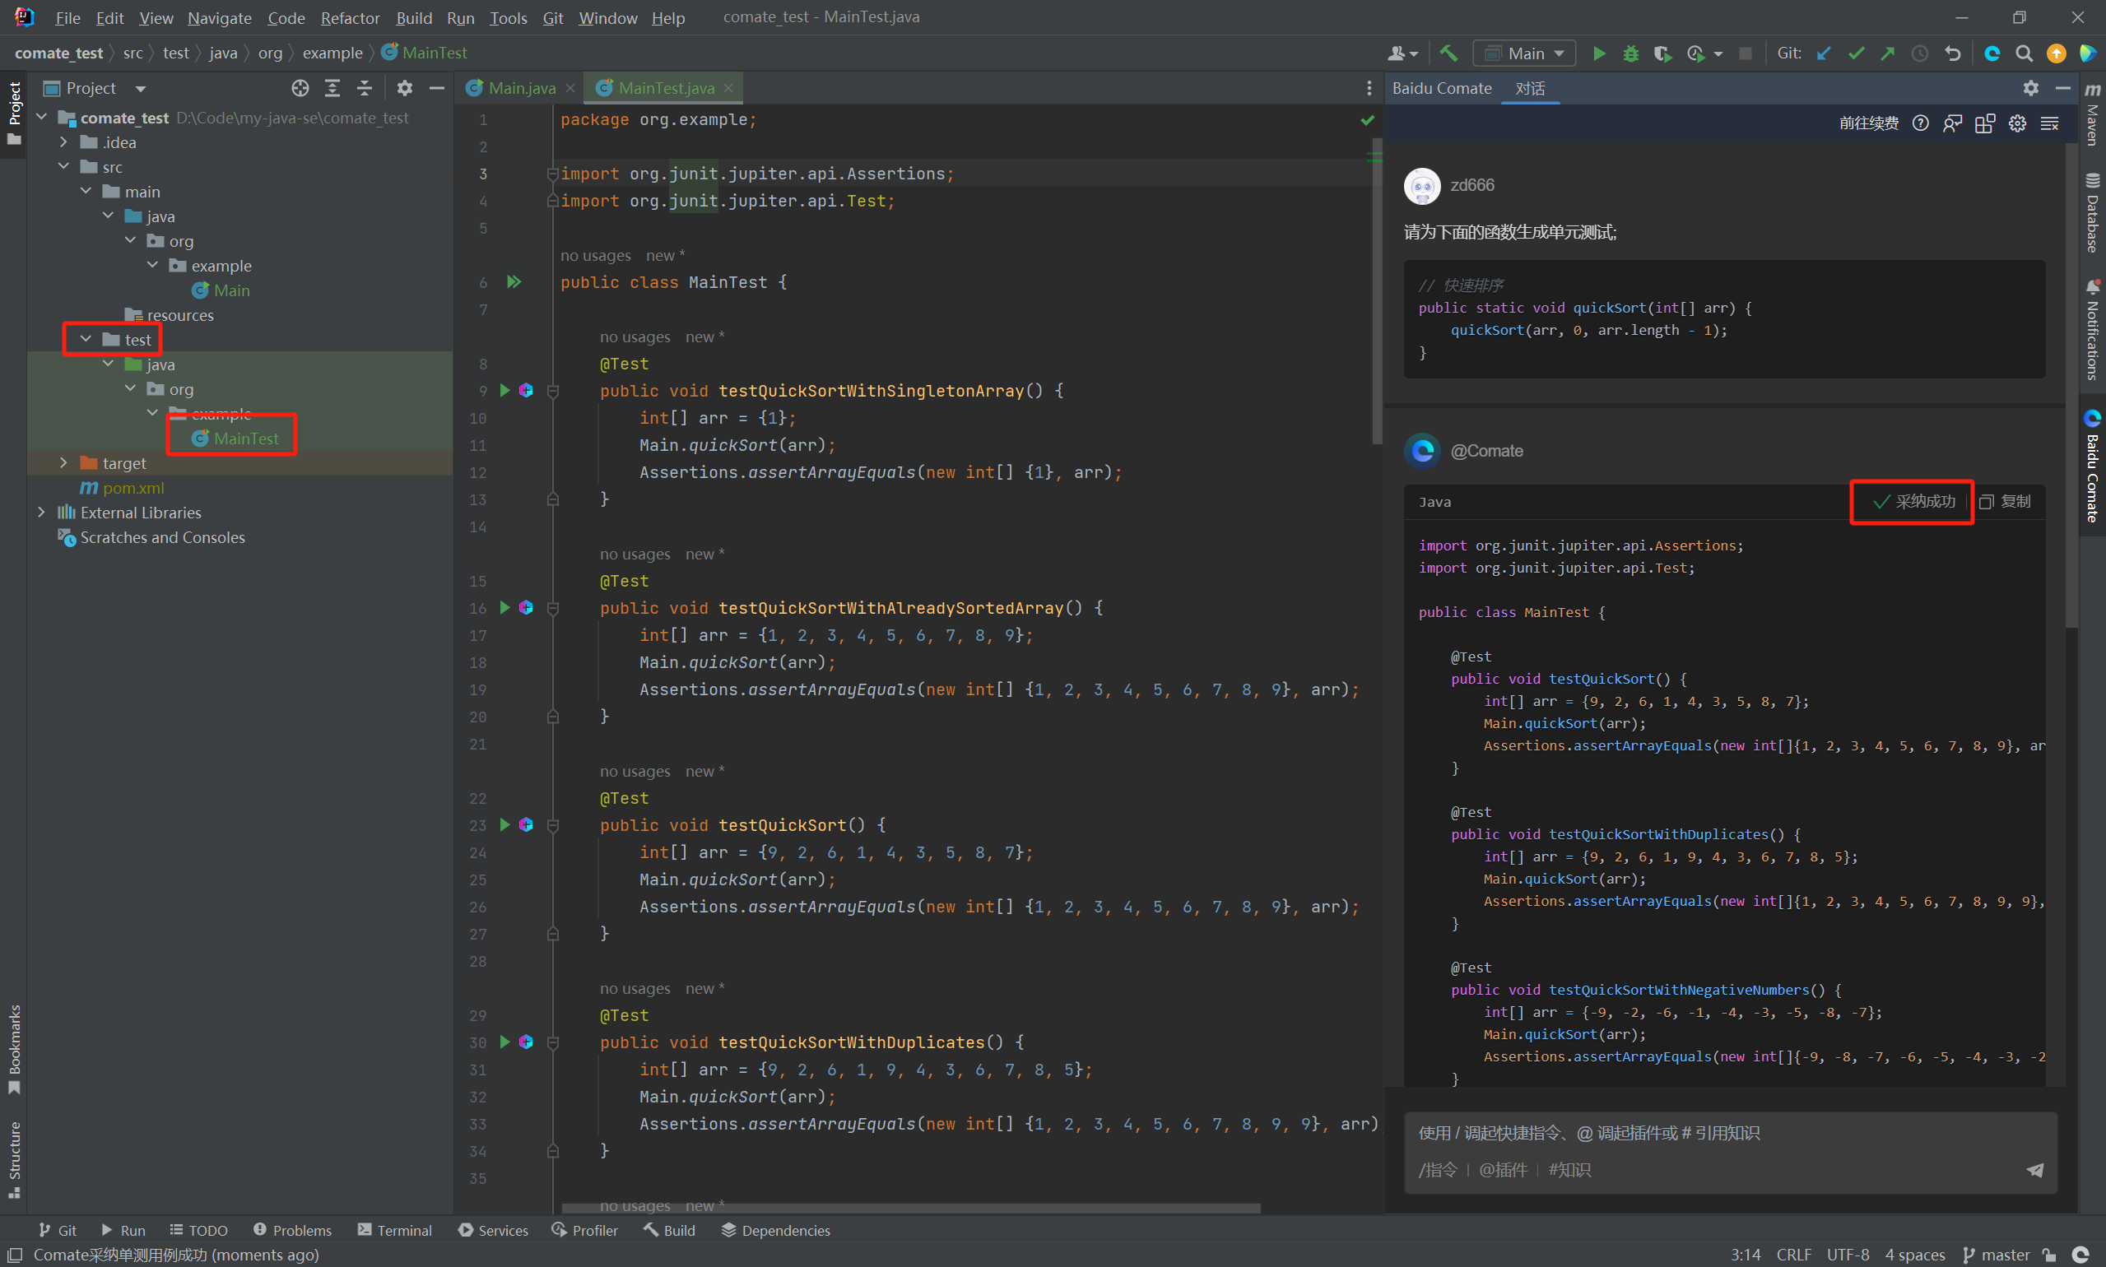Click Select Opened File target icon
This screenshot has height=1267, width=2106.
[300, 88]
